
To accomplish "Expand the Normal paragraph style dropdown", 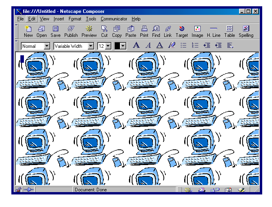I will [x=47, y=46].
